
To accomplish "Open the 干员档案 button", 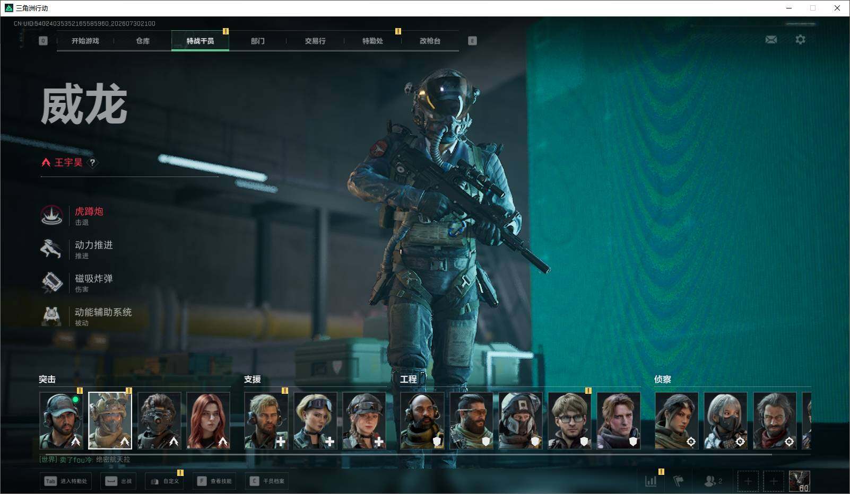I will pyautogui.click(x=267, y=481).
